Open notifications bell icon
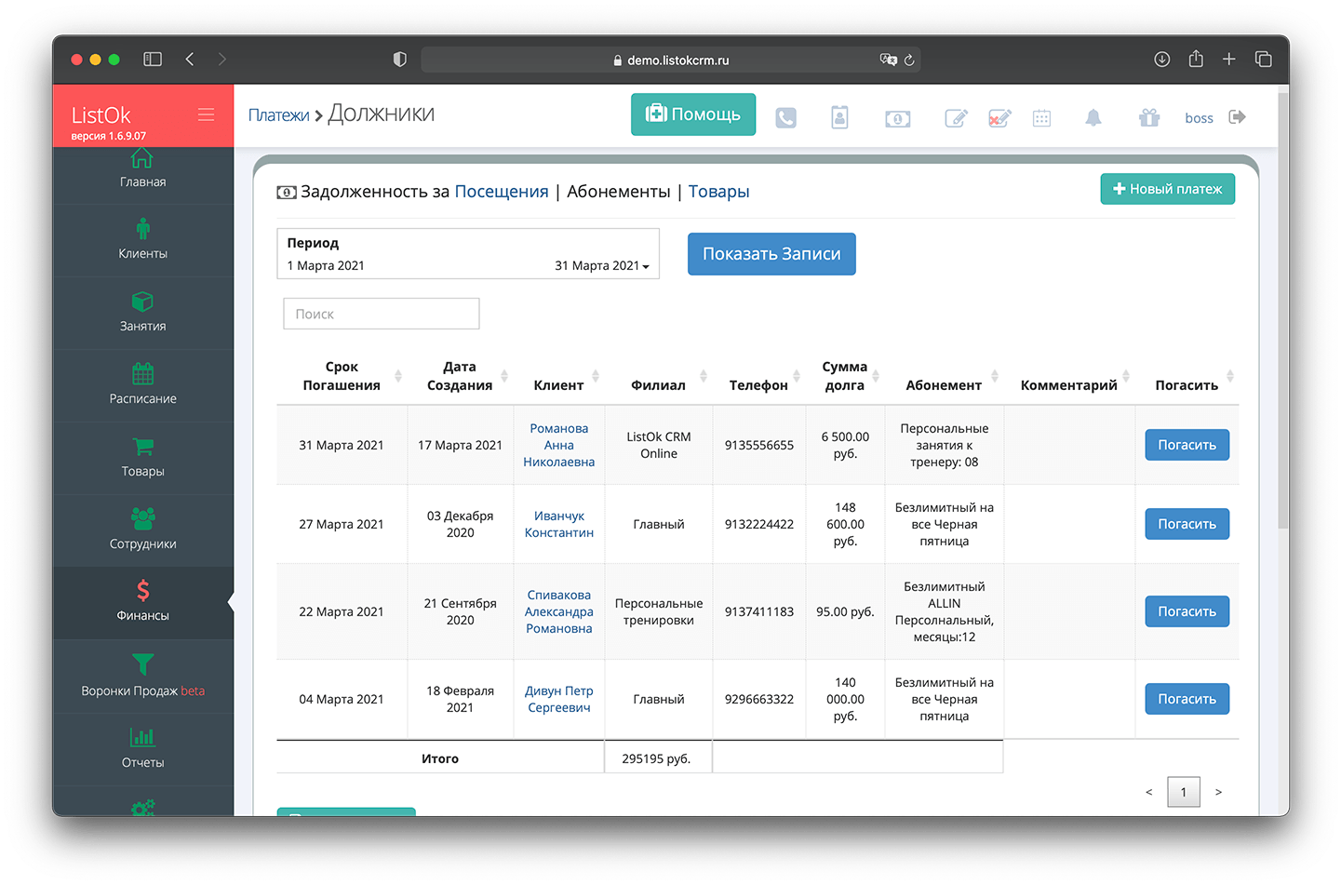The height and width of the screenshot is (885, 1341). pos(1093,117)
